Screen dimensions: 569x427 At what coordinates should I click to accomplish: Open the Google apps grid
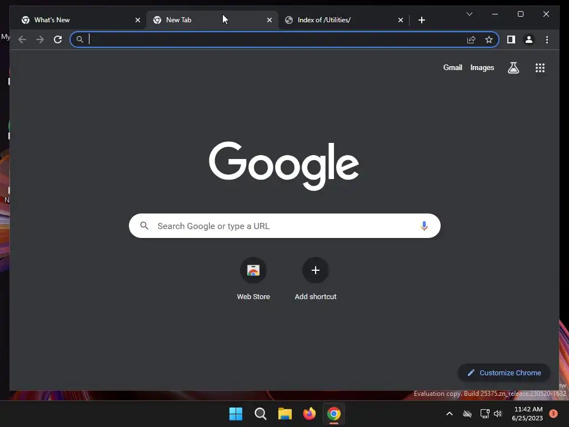pos(540,67)
